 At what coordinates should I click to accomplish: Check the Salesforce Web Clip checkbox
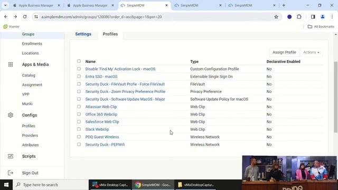point(79,121)
